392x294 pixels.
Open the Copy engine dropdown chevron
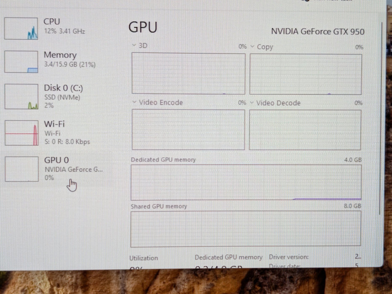coord(252,47)
